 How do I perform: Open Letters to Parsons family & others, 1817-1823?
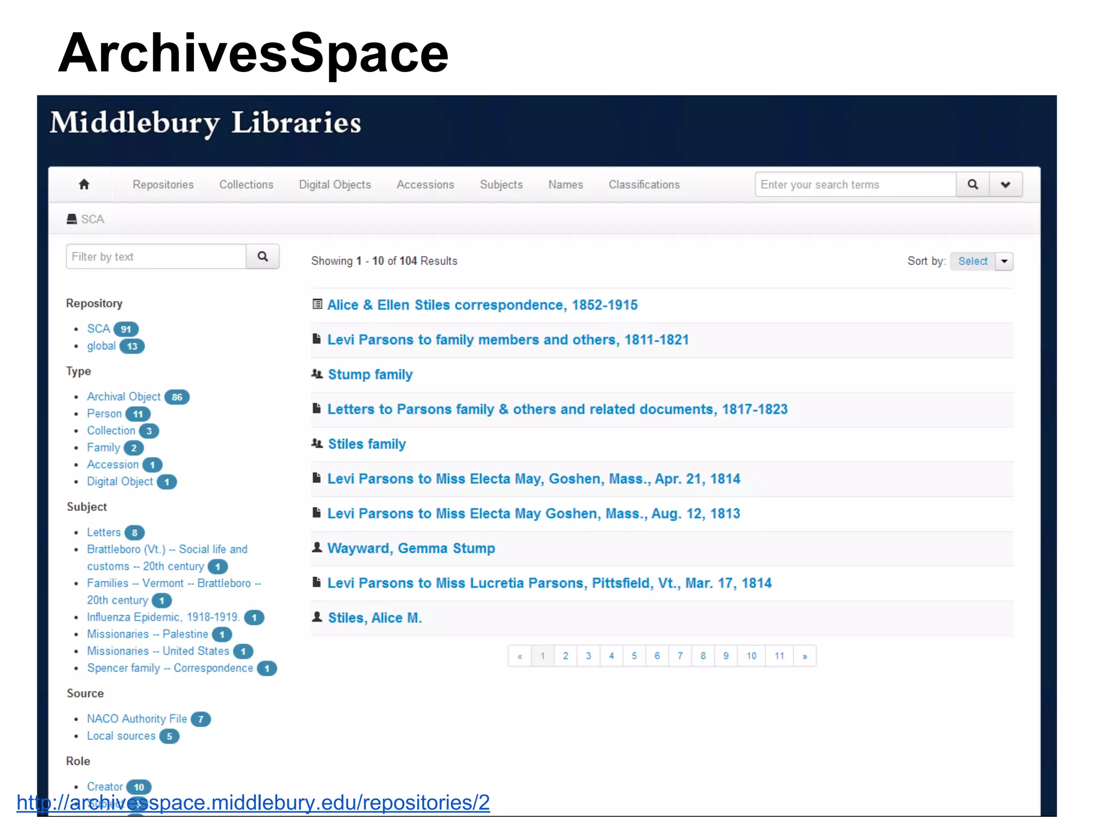(x=557, y=409)
